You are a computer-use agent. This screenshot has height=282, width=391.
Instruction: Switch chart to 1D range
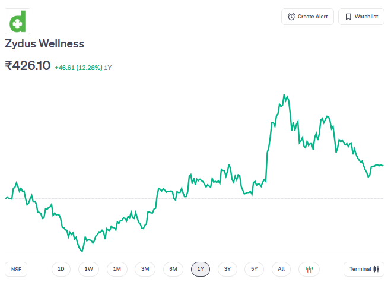[x=61, y=269]
